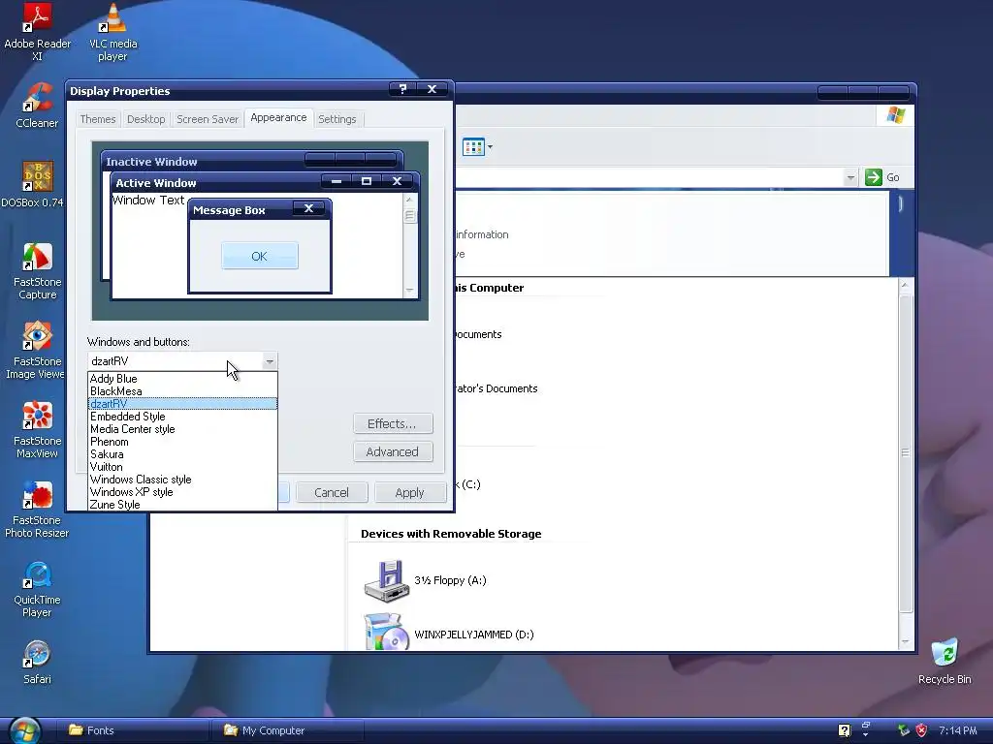Click the Effects... button

(393, 424)
